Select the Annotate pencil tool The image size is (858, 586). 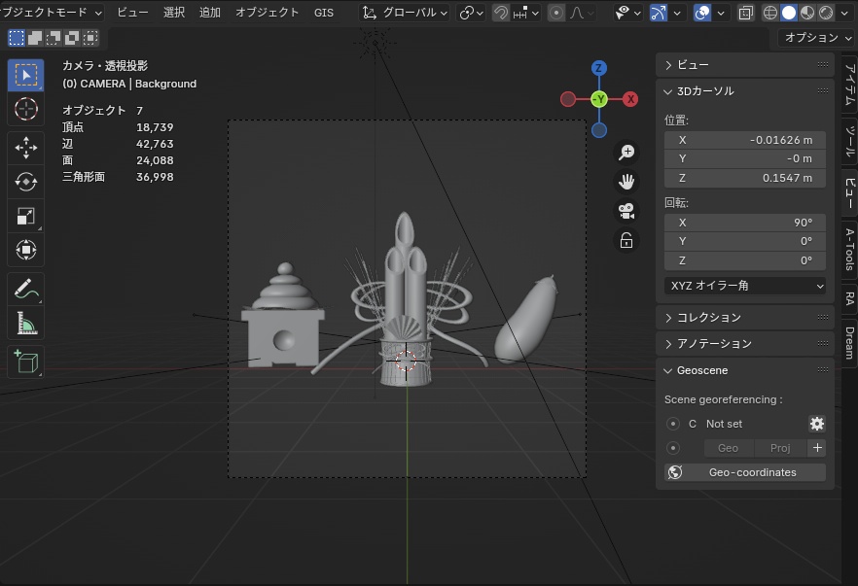(x=26, y=288)
